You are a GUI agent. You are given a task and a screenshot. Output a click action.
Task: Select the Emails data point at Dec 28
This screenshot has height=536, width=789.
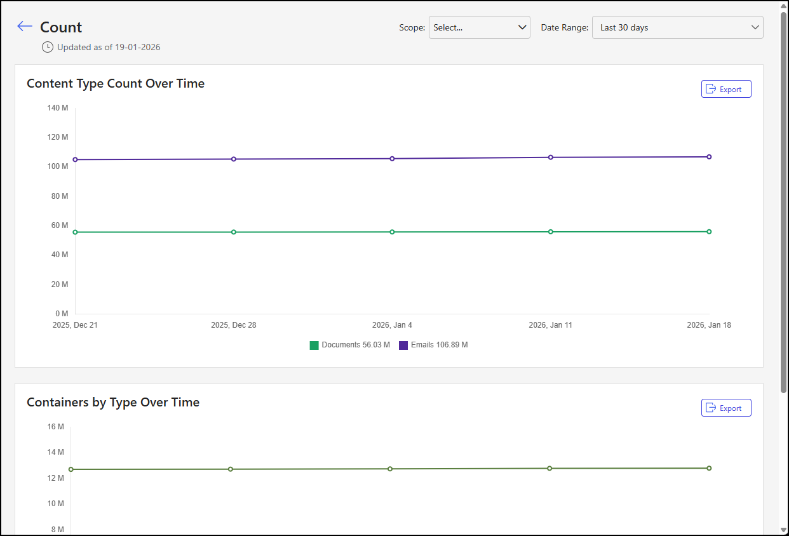pos(234,159)
